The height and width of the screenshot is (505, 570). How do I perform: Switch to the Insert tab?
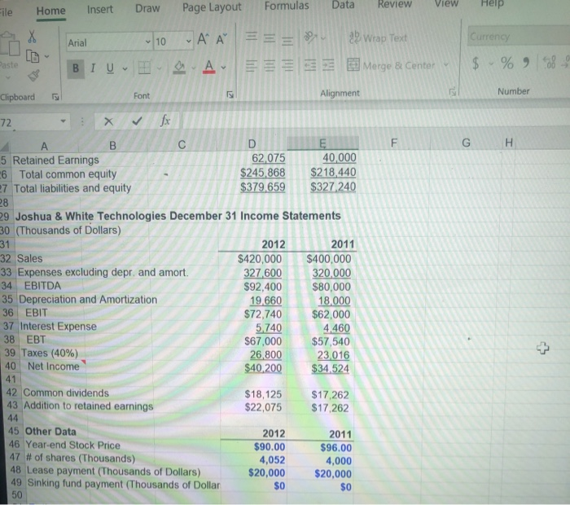tap(100, 9)
